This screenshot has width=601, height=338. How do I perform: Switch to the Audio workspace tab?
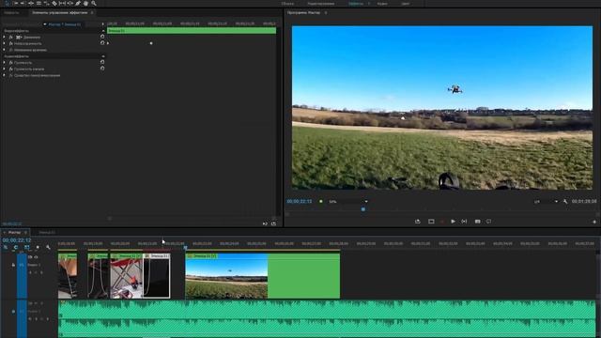[382, 4]
